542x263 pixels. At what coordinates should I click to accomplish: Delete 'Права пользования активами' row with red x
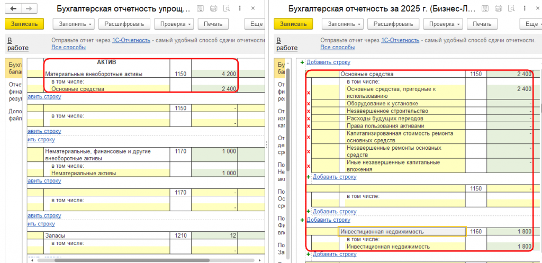(309, 126)
